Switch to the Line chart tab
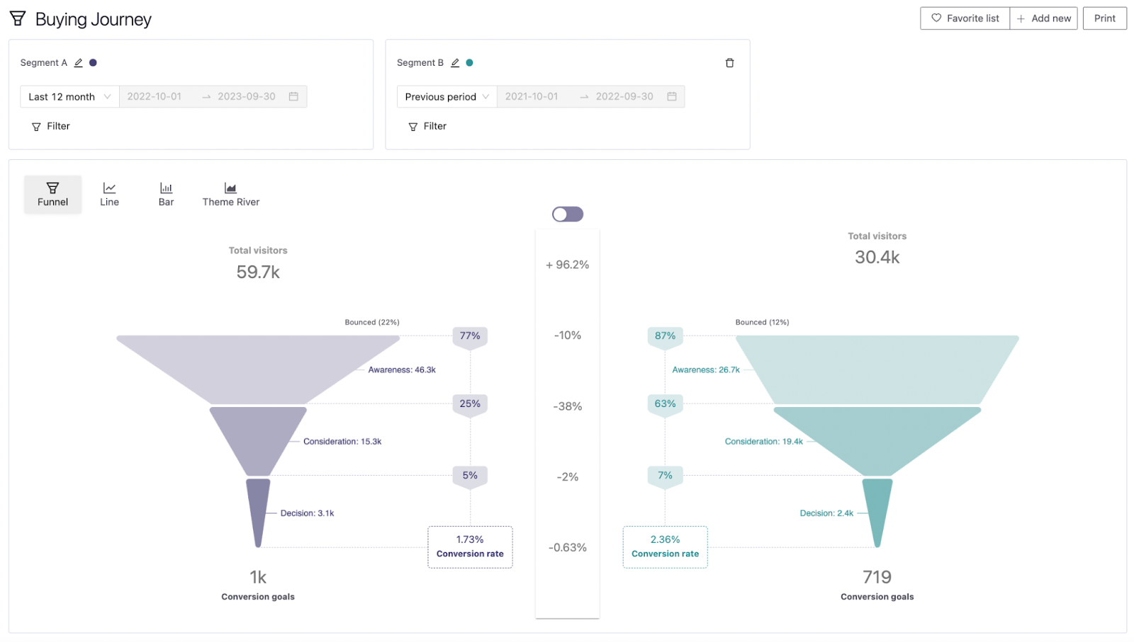This screenshot has width=1134, height=642. [x=109, y=193]
